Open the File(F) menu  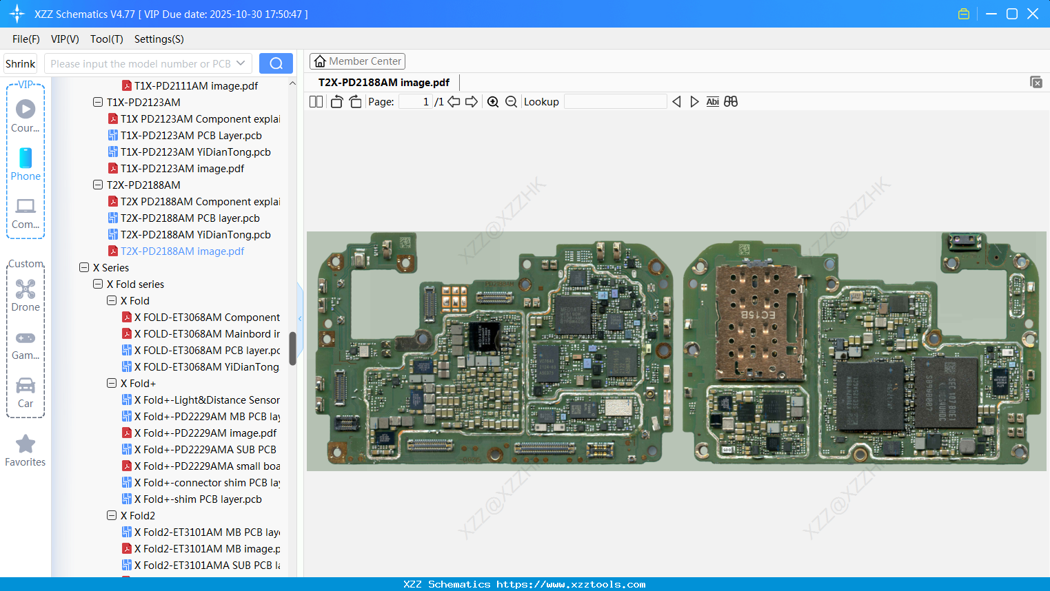coord(26,39)
